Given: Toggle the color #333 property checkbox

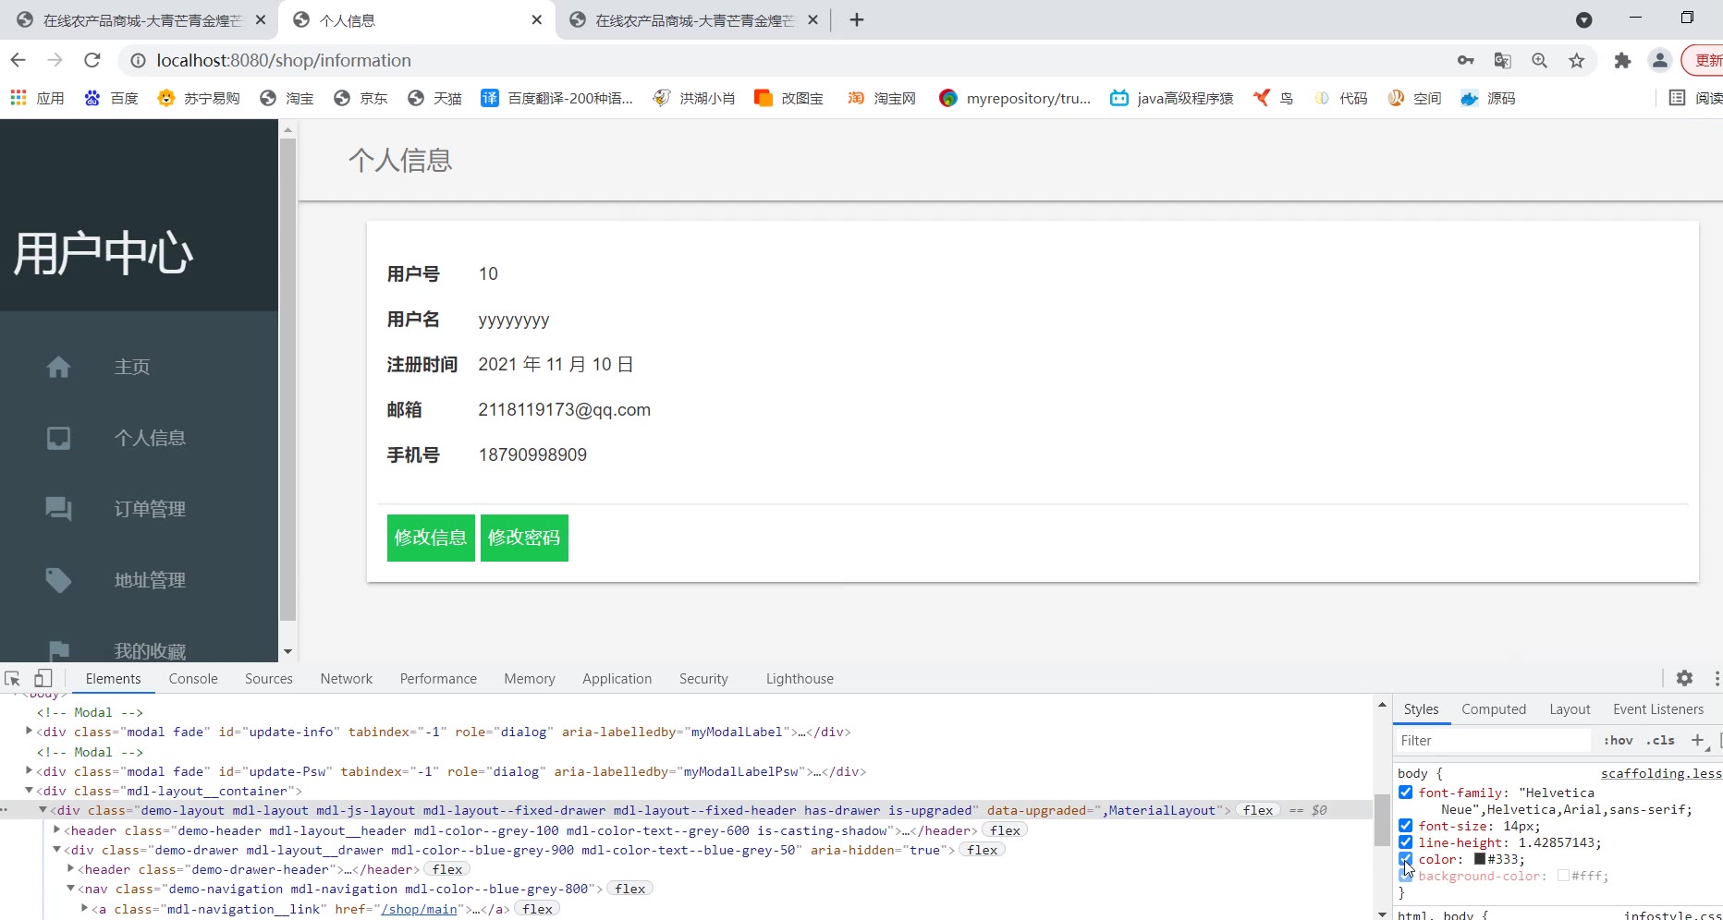Looking at the screenshot, I should pos(1406,859).
